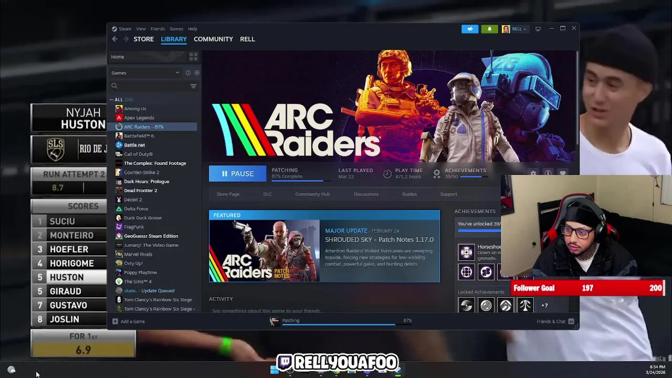Switch to the COMMUNITY tab
The width and height of the screenshot is (672, 378).
click(x=213, y=39)
